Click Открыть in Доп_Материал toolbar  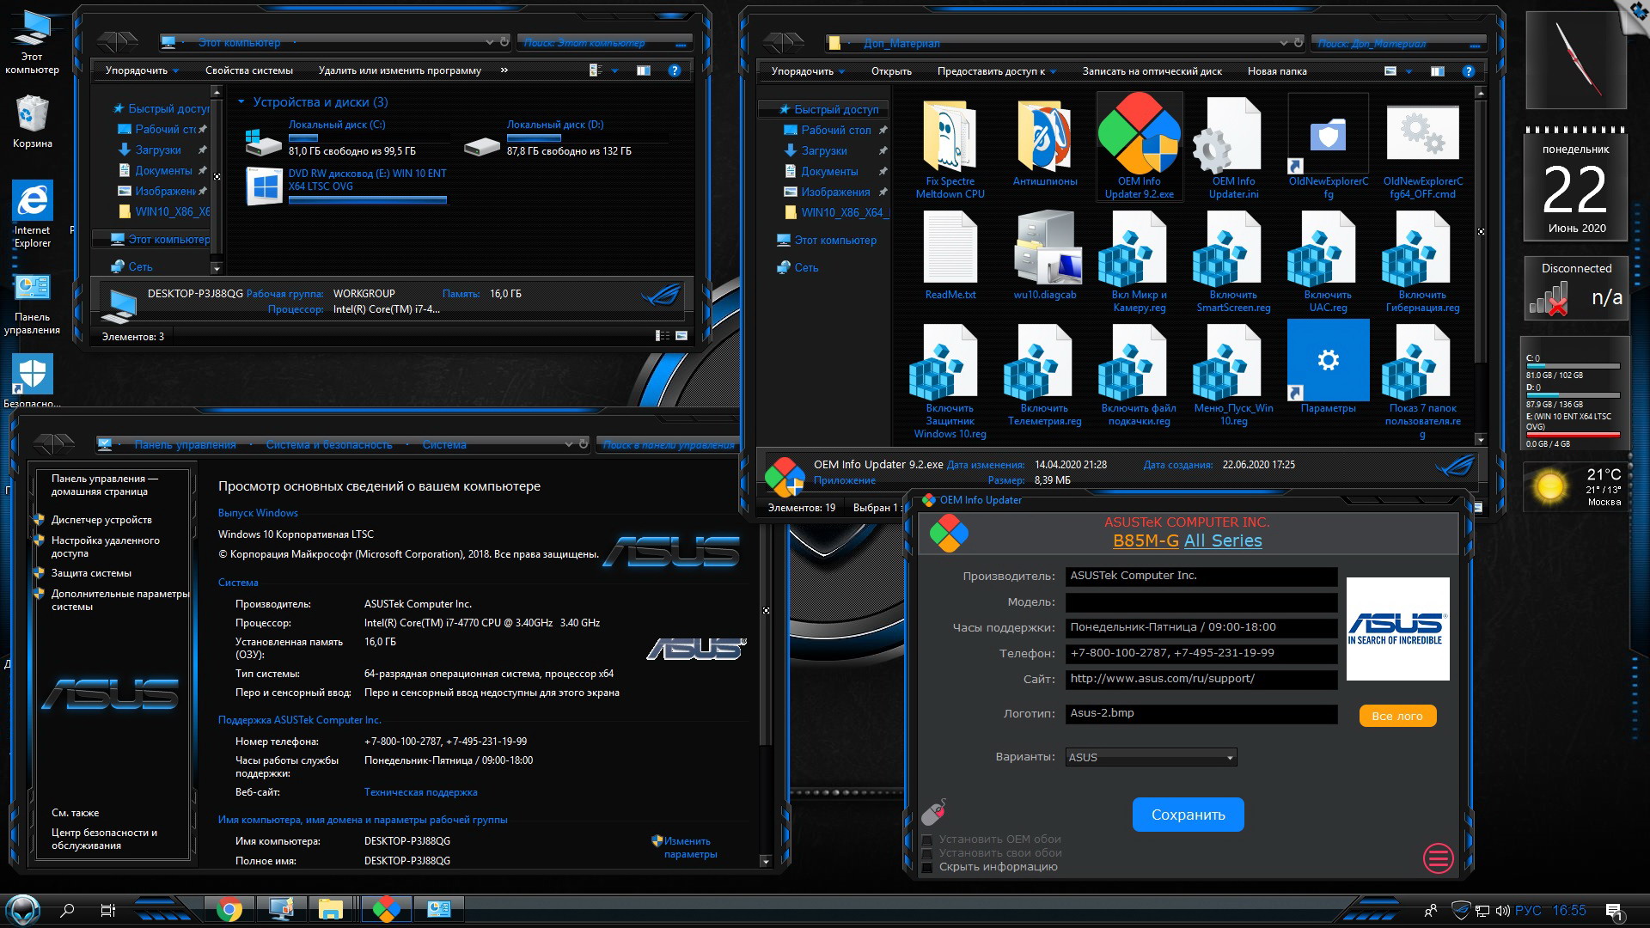[891, 71]
